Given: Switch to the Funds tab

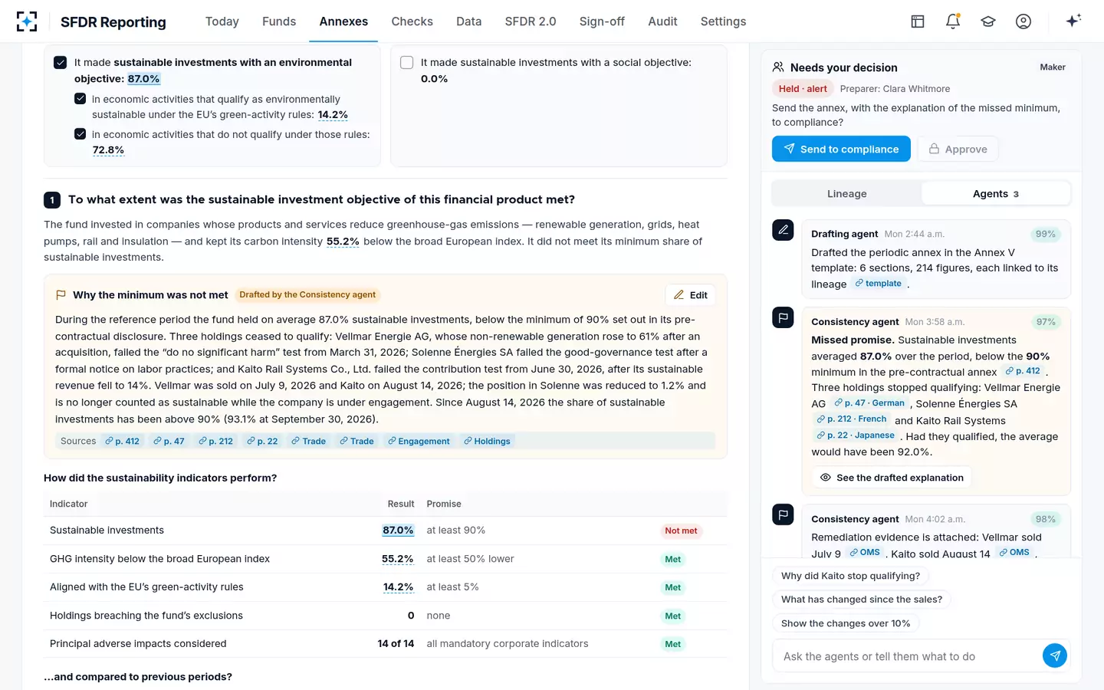Looking at the screenshot, I should pos(279,21).
